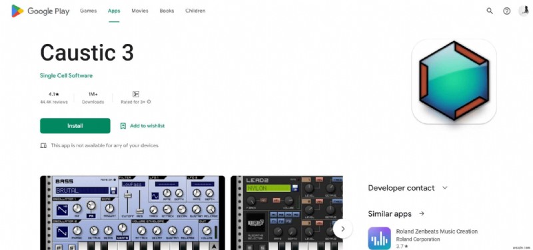
Task: Install Caustic 3 app
Action: 75,126
